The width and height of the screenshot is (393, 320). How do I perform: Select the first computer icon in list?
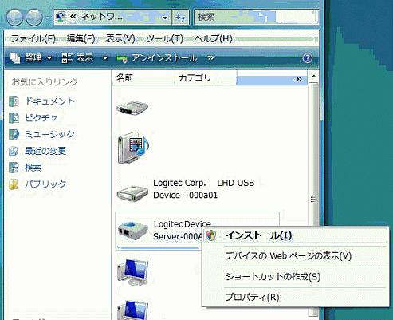pos(133,272)
